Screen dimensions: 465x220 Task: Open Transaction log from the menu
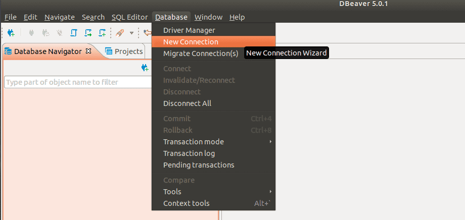213,153
